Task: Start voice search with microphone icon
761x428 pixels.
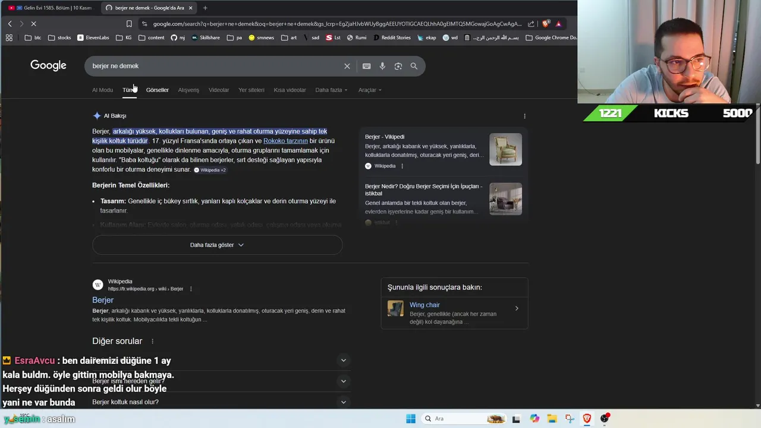Action: pos(382,66)
